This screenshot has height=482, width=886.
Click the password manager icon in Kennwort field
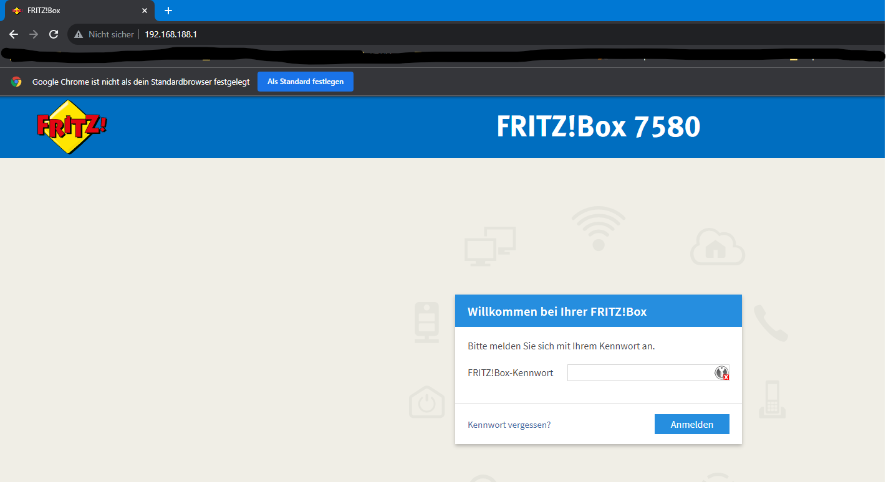point(721,373)
